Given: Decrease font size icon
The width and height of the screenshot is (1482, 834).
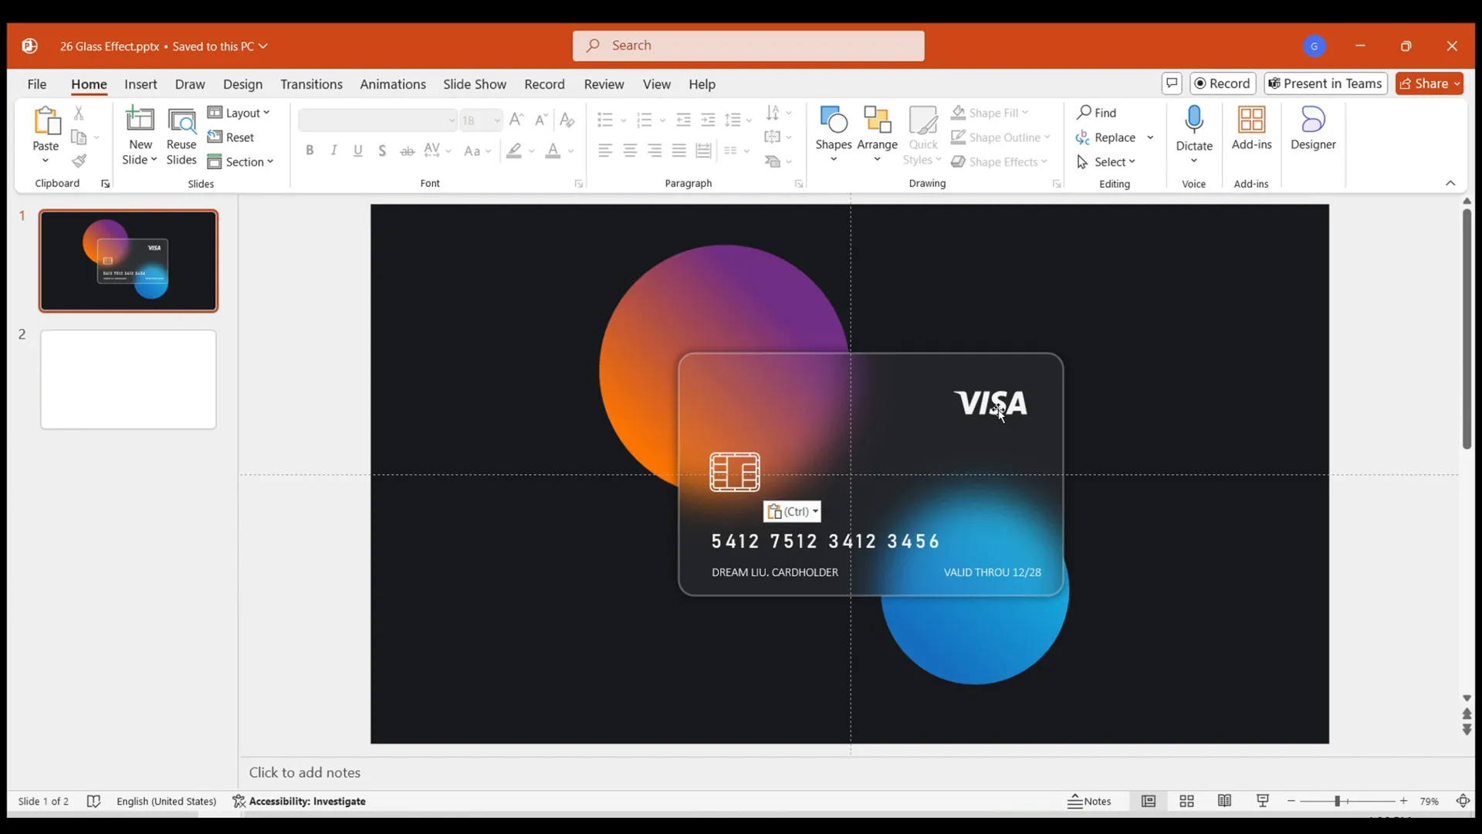Looking at the screenshot, I should [541, 119].
